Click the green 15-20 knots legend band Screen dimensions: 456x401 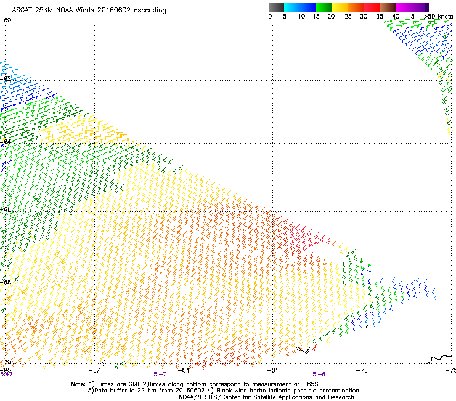click(x=324, y=7)
